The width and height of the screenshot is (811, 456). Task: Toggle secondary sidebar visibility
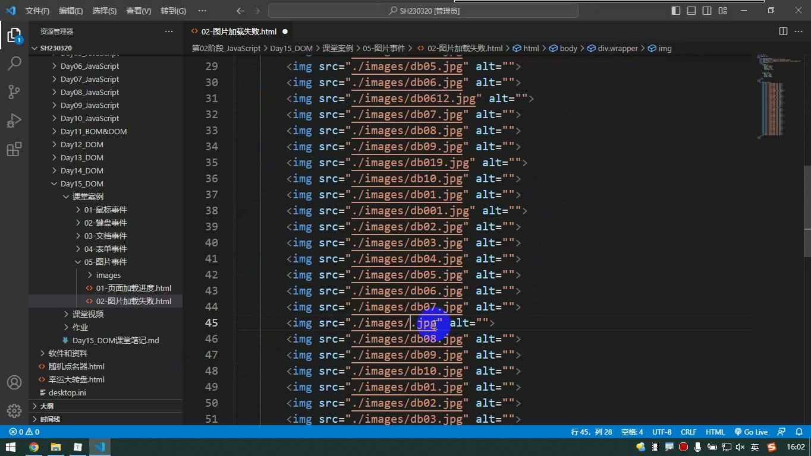click(707, 11)
